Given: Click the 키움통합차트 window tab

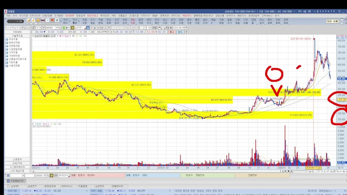Looking at the screenshot, I should click(17, 181).
